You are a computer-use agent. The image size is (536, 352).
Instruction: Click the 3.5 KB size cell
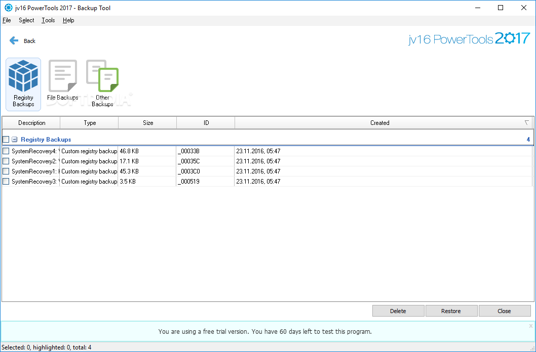coord(147,182)
